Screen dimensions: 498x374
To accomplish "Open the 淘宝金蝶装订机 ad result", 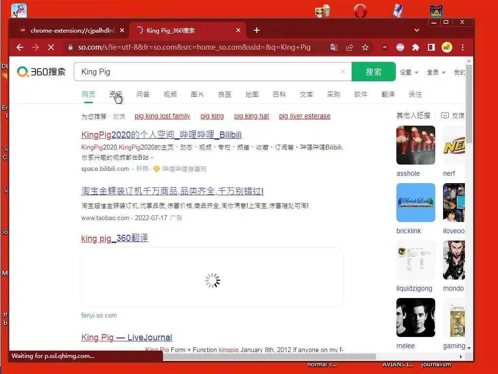I will 173,191.
